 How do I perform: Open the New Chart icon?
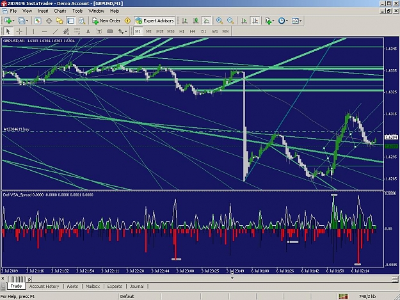tap(8, 21)
